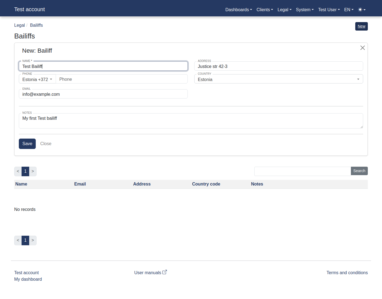Open the Legal navigation menu

(283, 10)
